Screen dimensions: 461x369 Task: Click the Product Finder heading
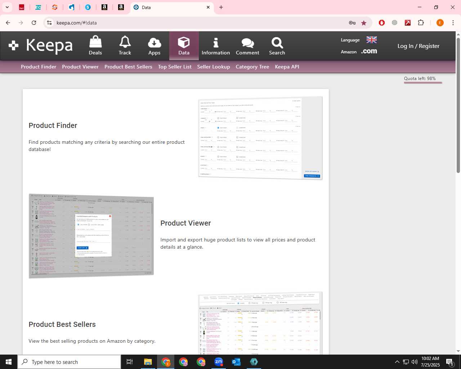point(53,125)
